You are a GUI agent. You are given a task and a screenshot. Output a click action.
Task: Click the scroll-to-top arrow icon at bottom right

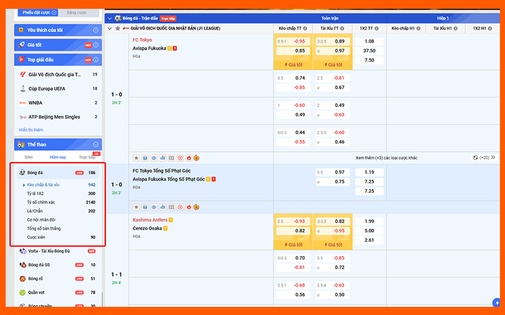coord(497,304)
